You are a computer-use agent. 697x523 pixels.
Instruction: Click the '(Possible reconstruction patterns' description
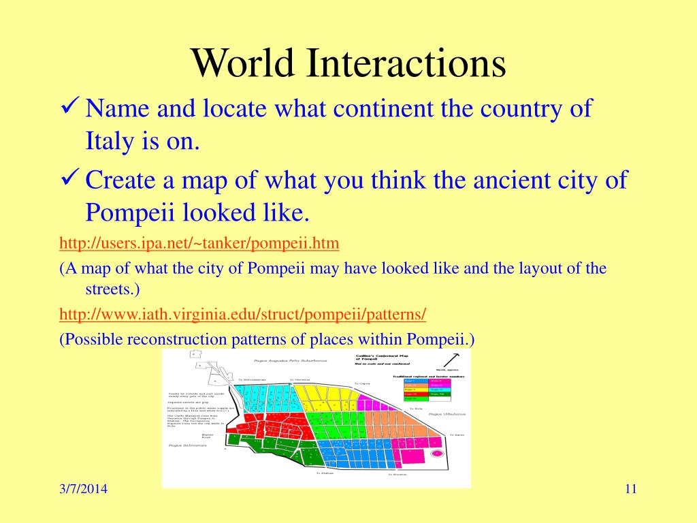tap(267, 339)
